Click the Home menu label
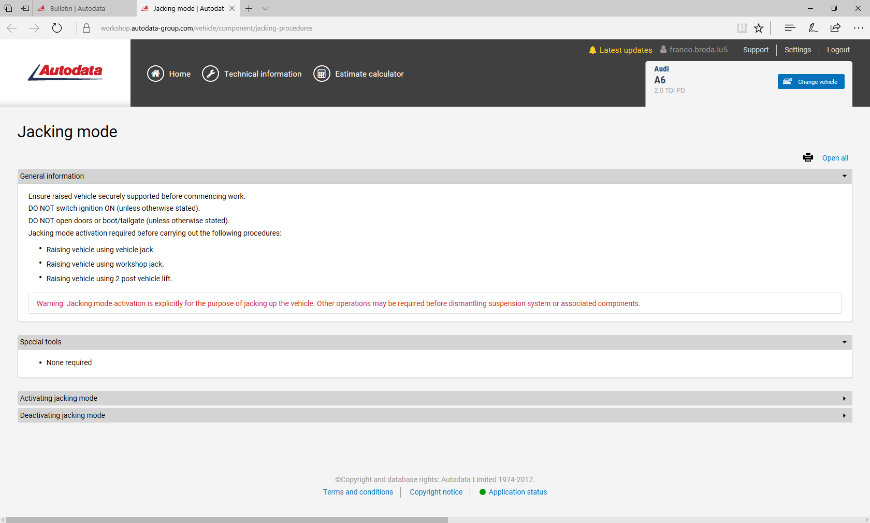The width and height of the screenshot is (870, 523). 180,74
